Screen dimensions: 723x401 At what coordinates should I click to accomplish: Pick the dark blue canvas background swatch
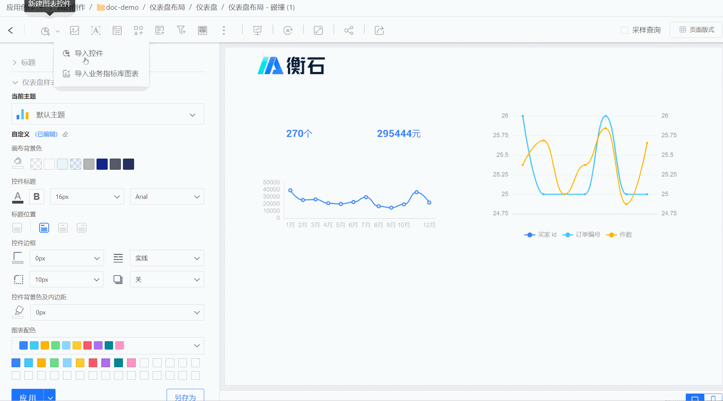tap(102, 164)
